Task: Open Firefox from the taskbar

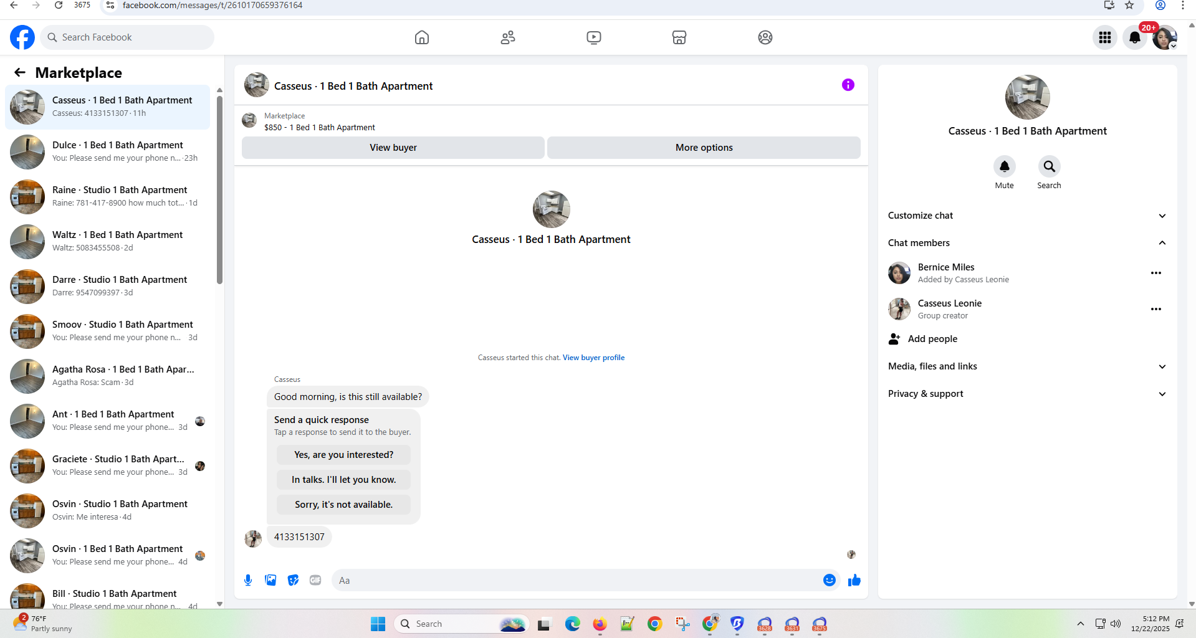Action: point(600,624)
